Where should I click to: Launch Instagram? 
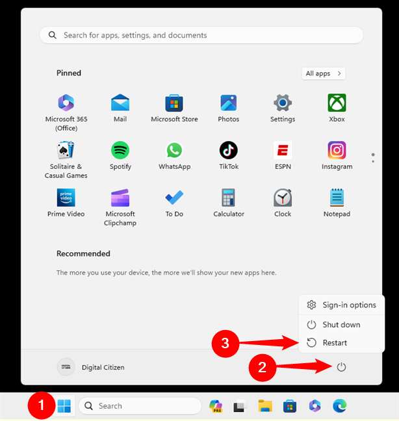(337, 156)
